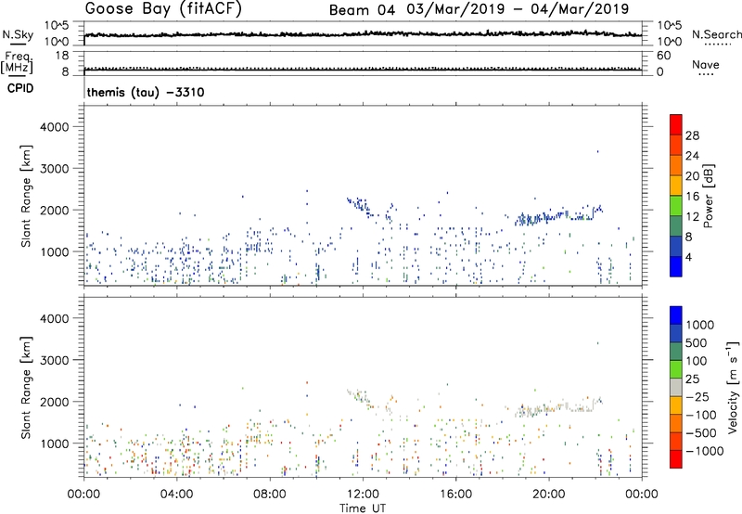Image resolution: width=742 pixels, height=514 pixels.
Task: Click the power colorbar tick label '16'
Action: [692, 197]
